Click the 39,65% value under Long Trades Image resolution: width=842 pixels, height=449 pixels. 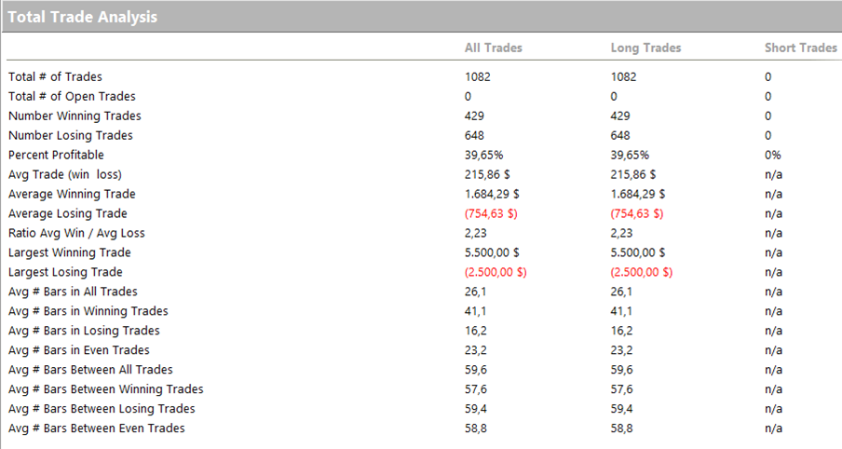(x=629, y=156)
